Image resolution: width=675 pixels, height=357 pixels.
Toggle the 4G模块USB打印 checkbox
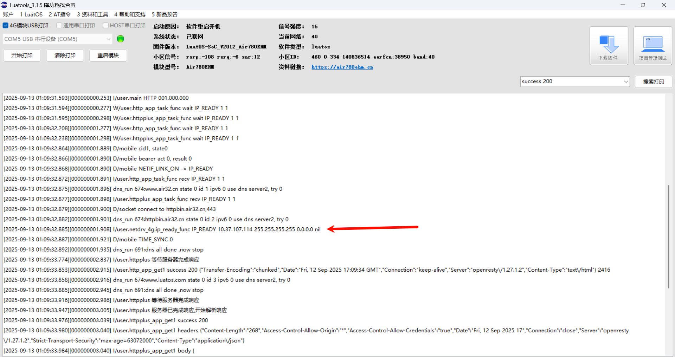coord(6,25)
